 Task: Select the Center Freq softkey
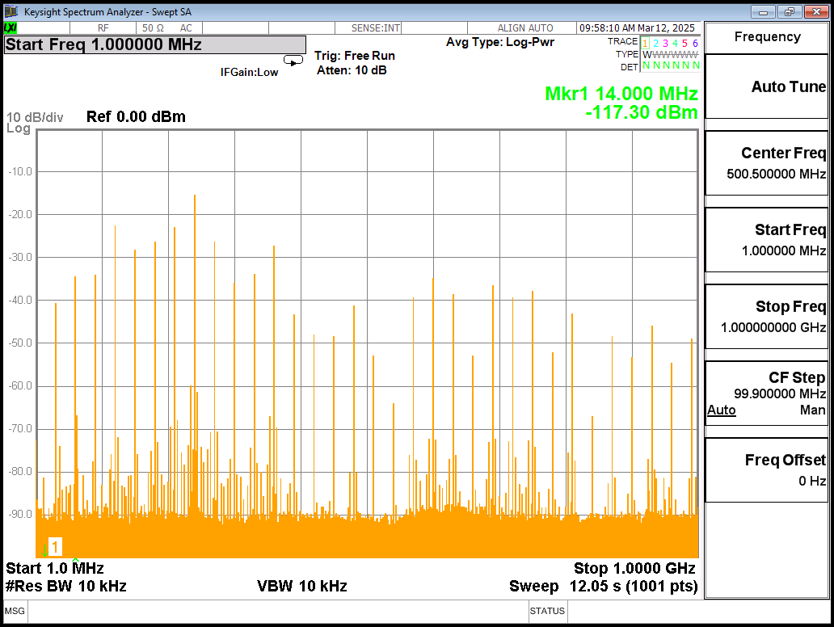pos(767,162)
